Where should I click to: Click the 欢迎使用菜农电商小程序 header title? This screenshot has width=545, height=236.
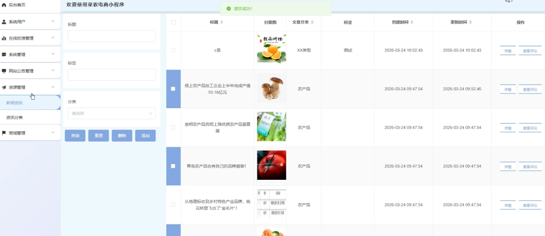tap(95, 4)
